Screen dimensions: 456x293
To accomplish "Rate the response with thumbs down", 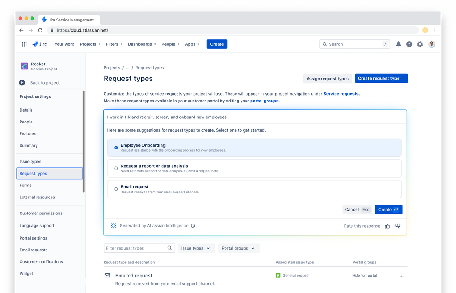I will click(398, 226).
